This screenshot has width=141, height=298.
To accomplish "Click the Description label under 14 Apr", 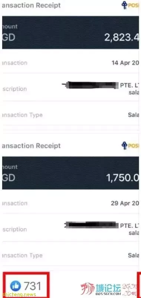I will click(x=14, y=89).
